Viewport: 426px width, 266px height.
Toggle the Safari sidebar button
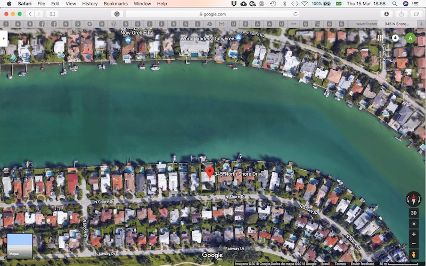pyautogui.click(x=52, y=14)
